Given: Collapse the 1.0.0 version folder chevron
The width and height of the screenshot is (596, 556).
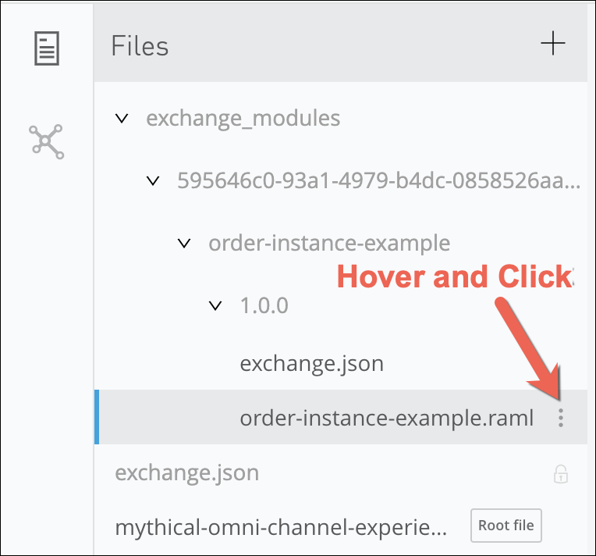Looking at the screenshot, I should tap(216, 305).
